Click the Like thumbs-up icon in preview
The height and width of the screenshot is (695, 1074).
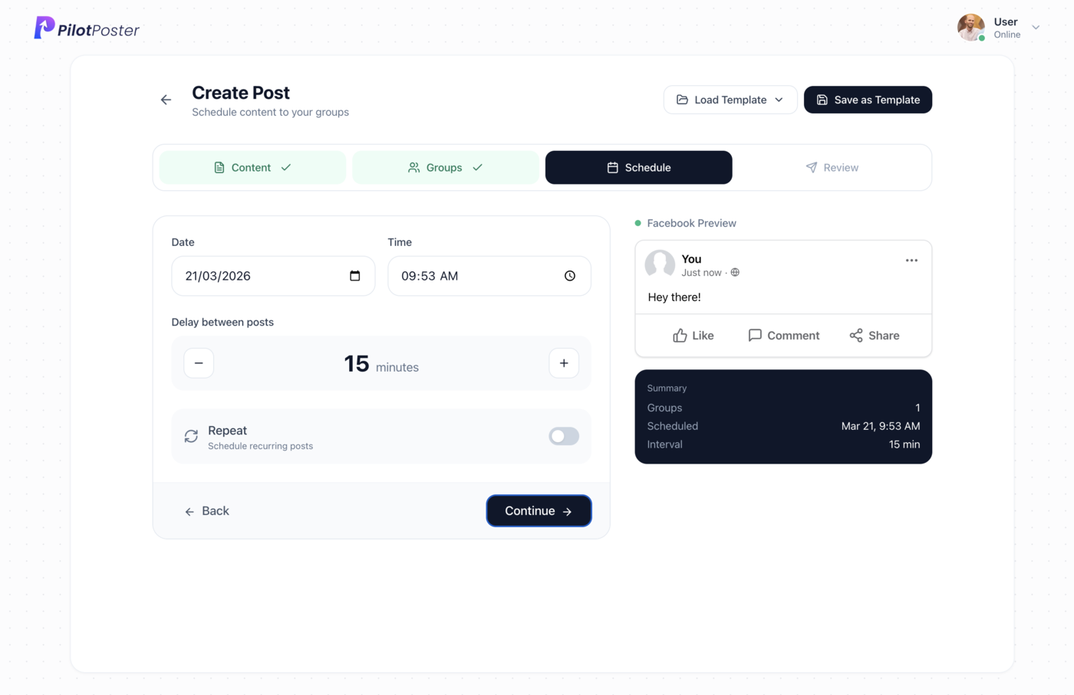pyautogui.click(x=680, y=335)
